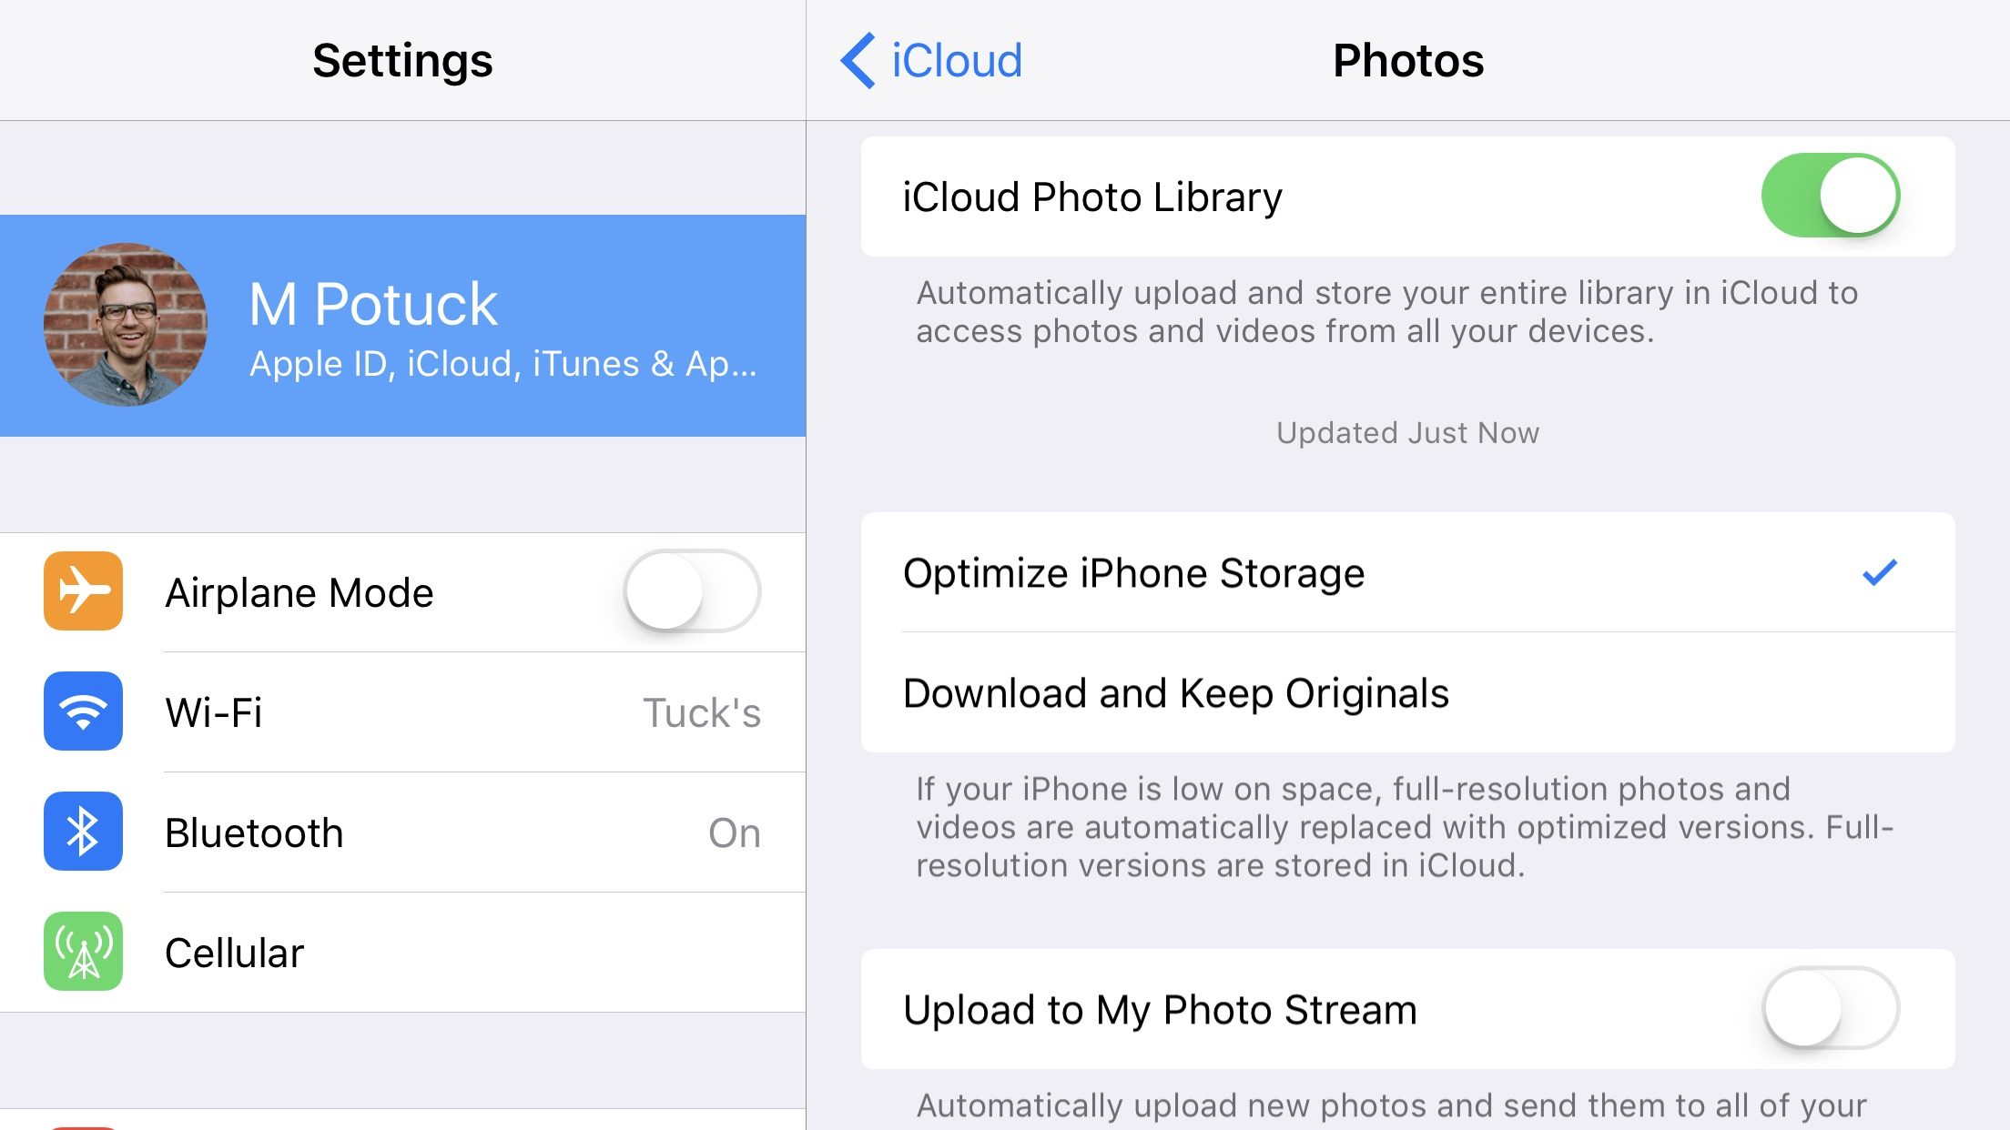Screen dimensions: 2010x1130
Task: Open M Potuck Apple ID account
Action: [x=402, y=326]
